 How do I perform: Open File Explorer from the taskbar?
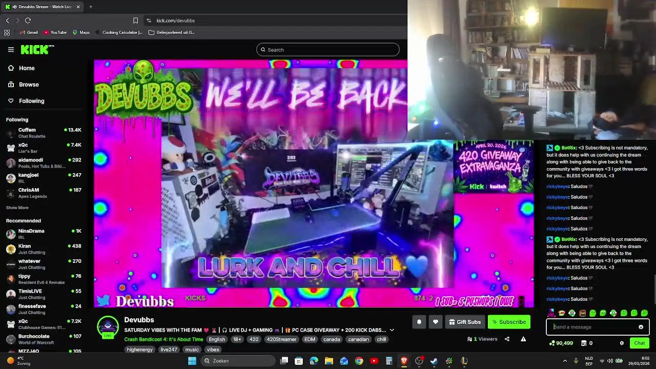[x=329, y=361]
